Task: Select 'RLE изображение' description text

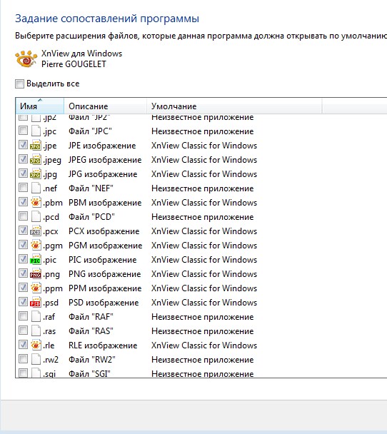Action: (103, 345)
